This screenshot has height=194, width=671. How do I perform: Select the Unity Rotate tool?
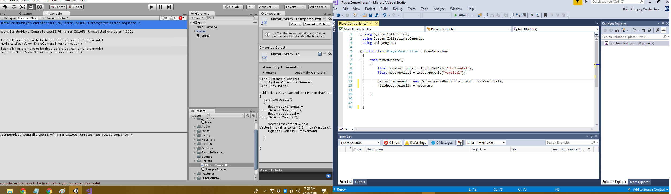tap(14, 7)
